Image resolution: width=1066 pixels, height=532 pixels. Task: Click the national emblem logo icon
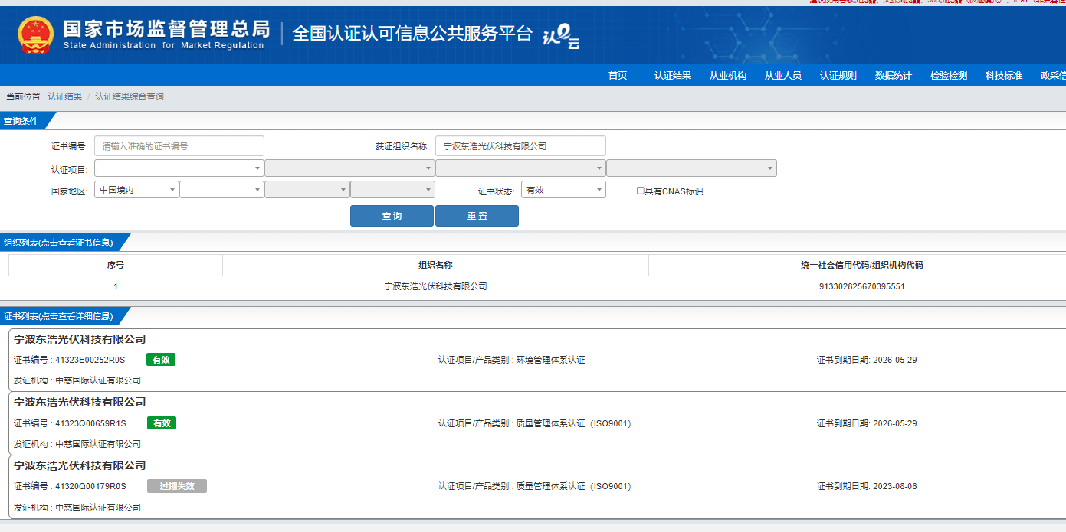pos(35,35)
